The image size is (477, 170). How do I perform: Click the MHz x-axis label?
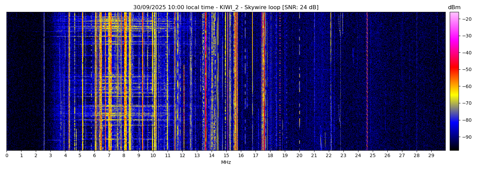pyautogui.click(x=226, y=163)
